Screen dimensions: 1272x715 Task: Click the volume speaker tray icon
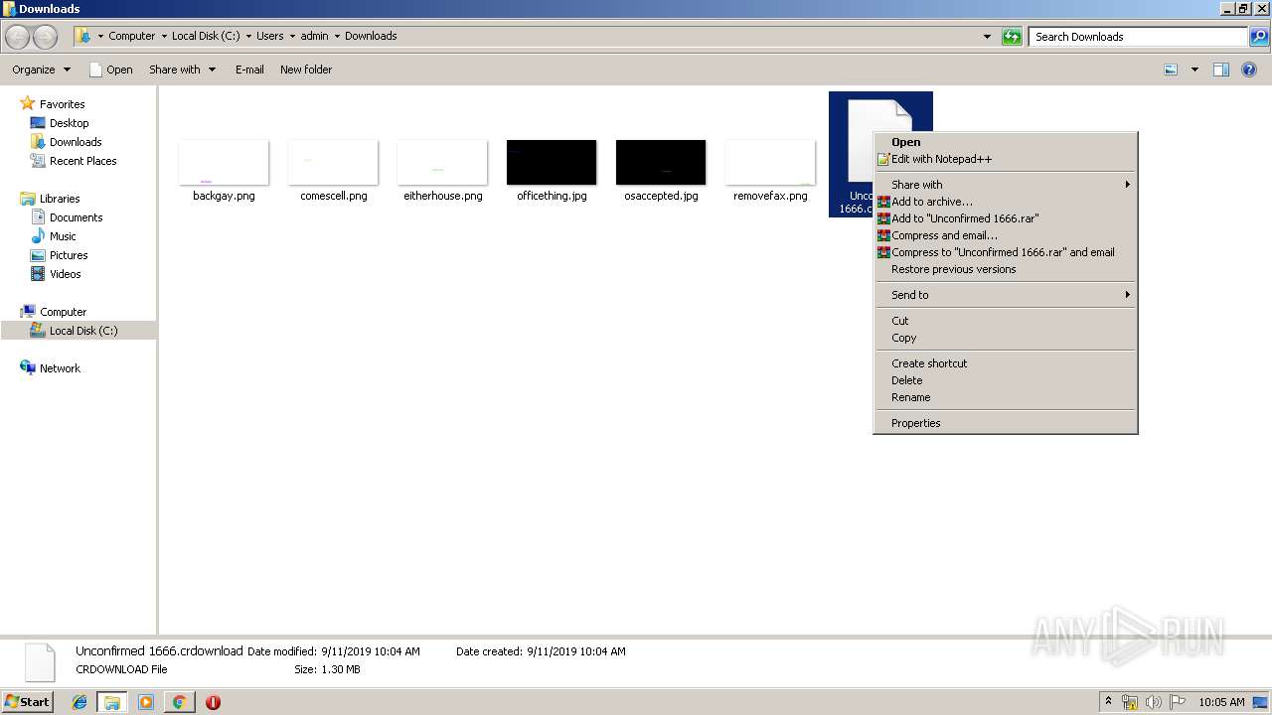[1153, 702]
